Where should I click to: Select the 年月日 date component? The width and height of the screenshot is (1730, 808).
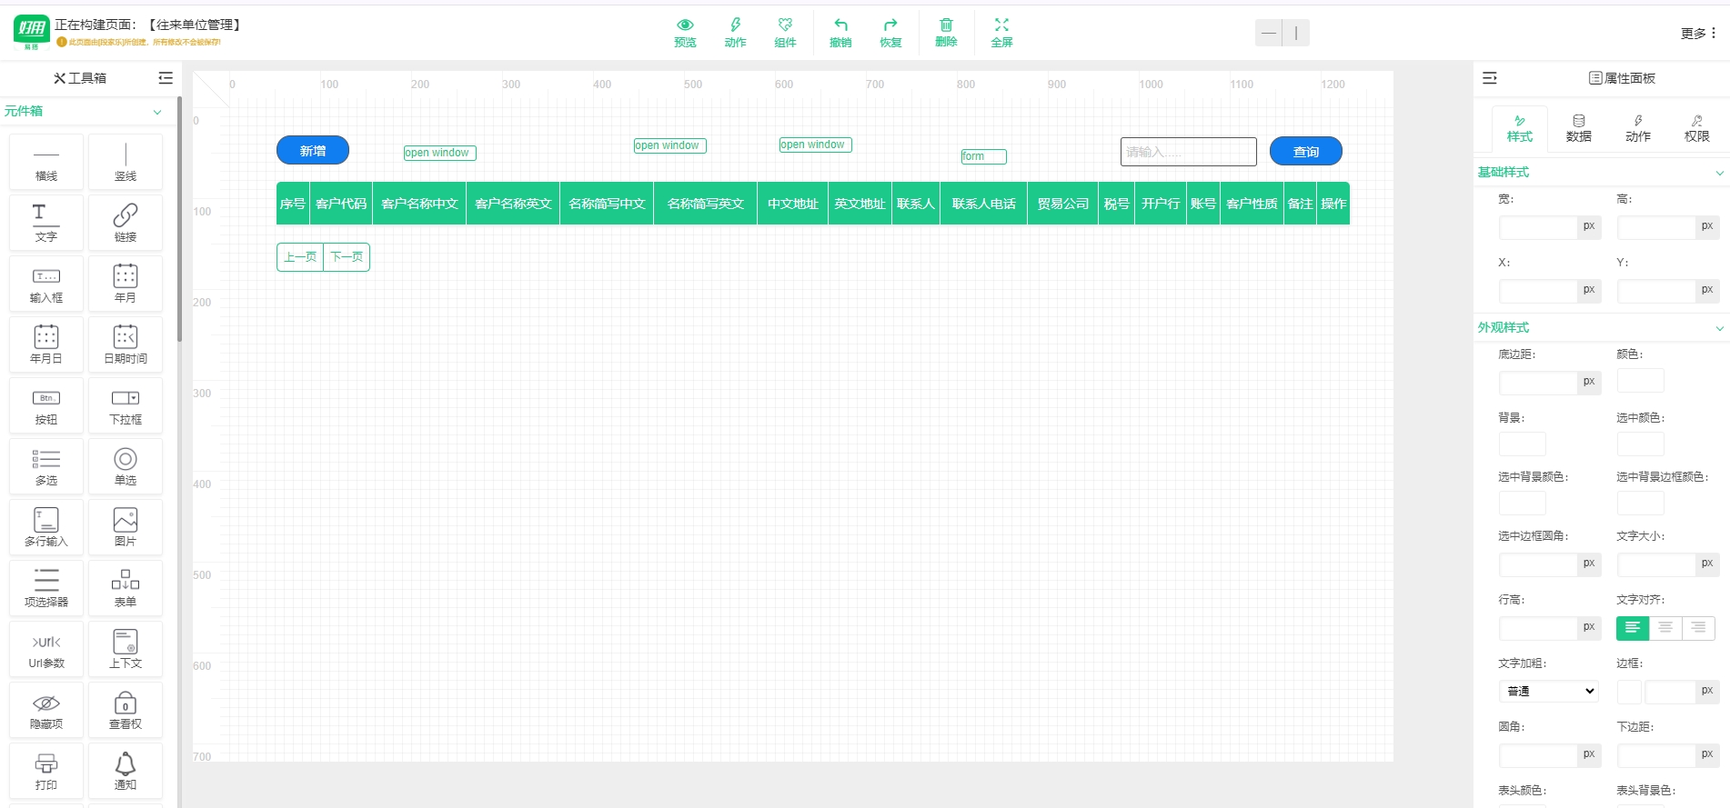coord(46,344)
